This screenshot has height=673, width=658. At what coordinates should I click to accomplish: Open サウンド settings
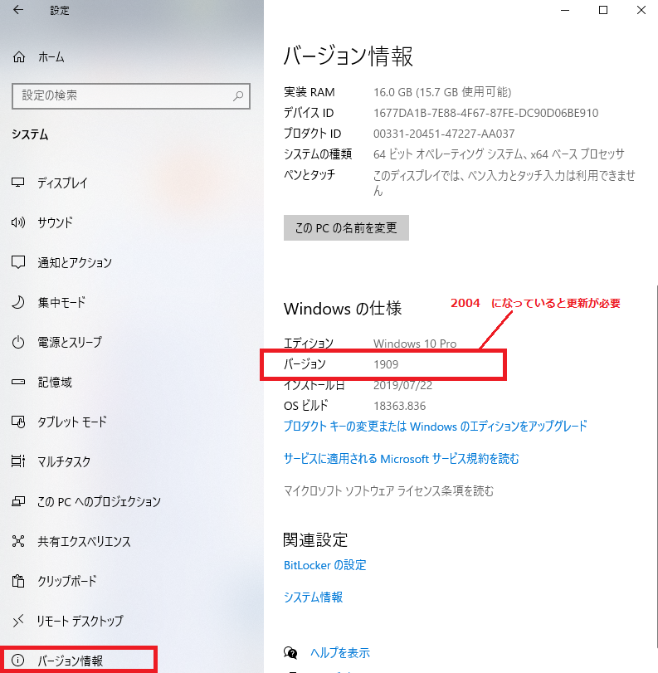[56, 222]
